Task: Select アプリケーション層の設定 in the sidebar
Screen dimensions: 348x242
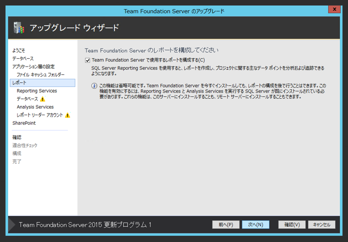Action: 33,67
